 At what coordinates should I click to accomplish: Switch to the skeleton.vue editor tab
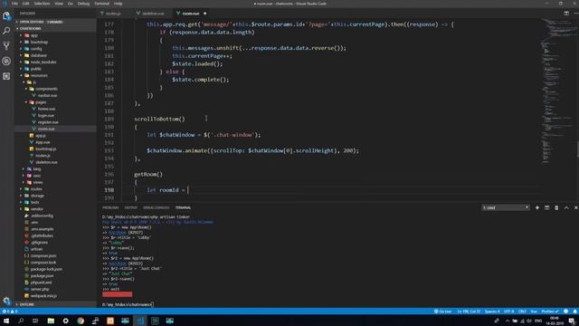(153, 14)
